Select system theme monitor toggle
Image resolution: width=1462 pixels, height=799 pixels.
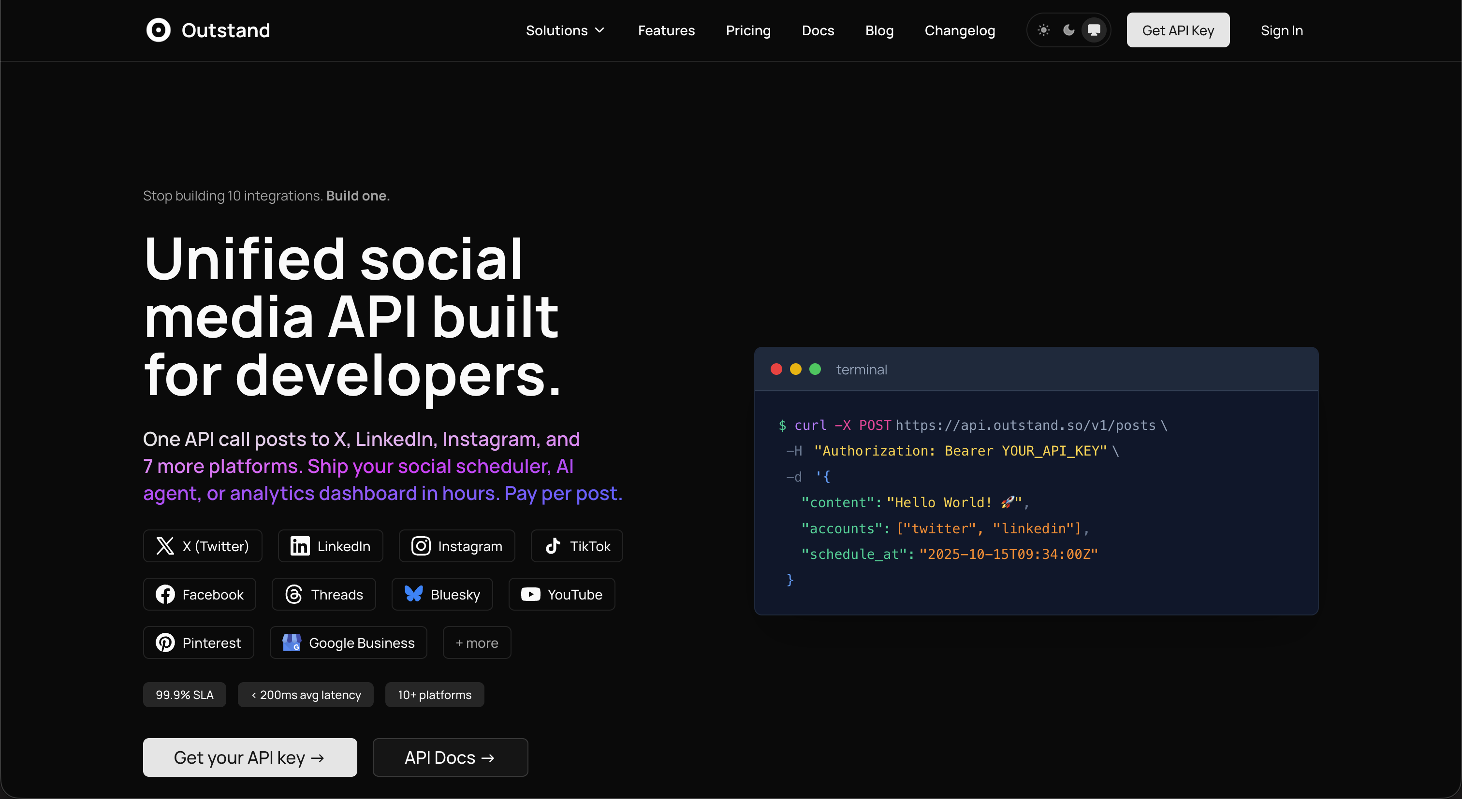click(x=1094, y=30)
